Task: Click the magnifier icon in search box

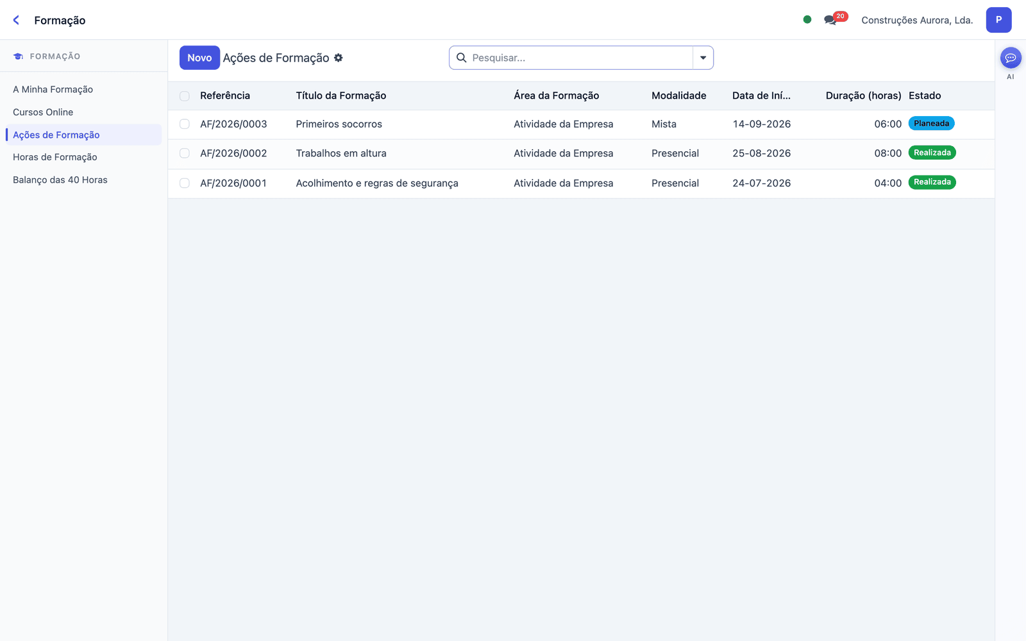Action: pos(461,58)
